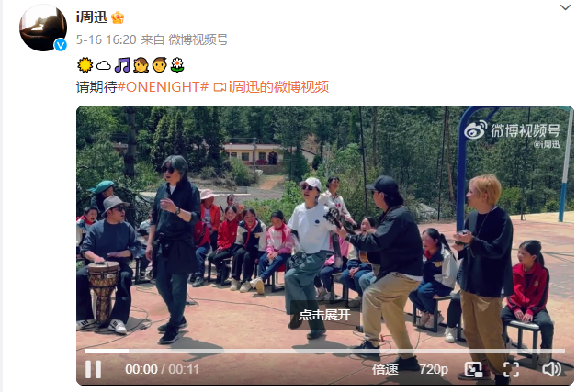Click the 点击展开 overlay button
The height and width of the screenshot is (392, 588).
pos(324,315)
